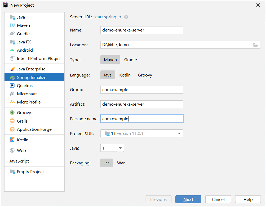
Task: Set packaging to War
Action: click(121, 163)
